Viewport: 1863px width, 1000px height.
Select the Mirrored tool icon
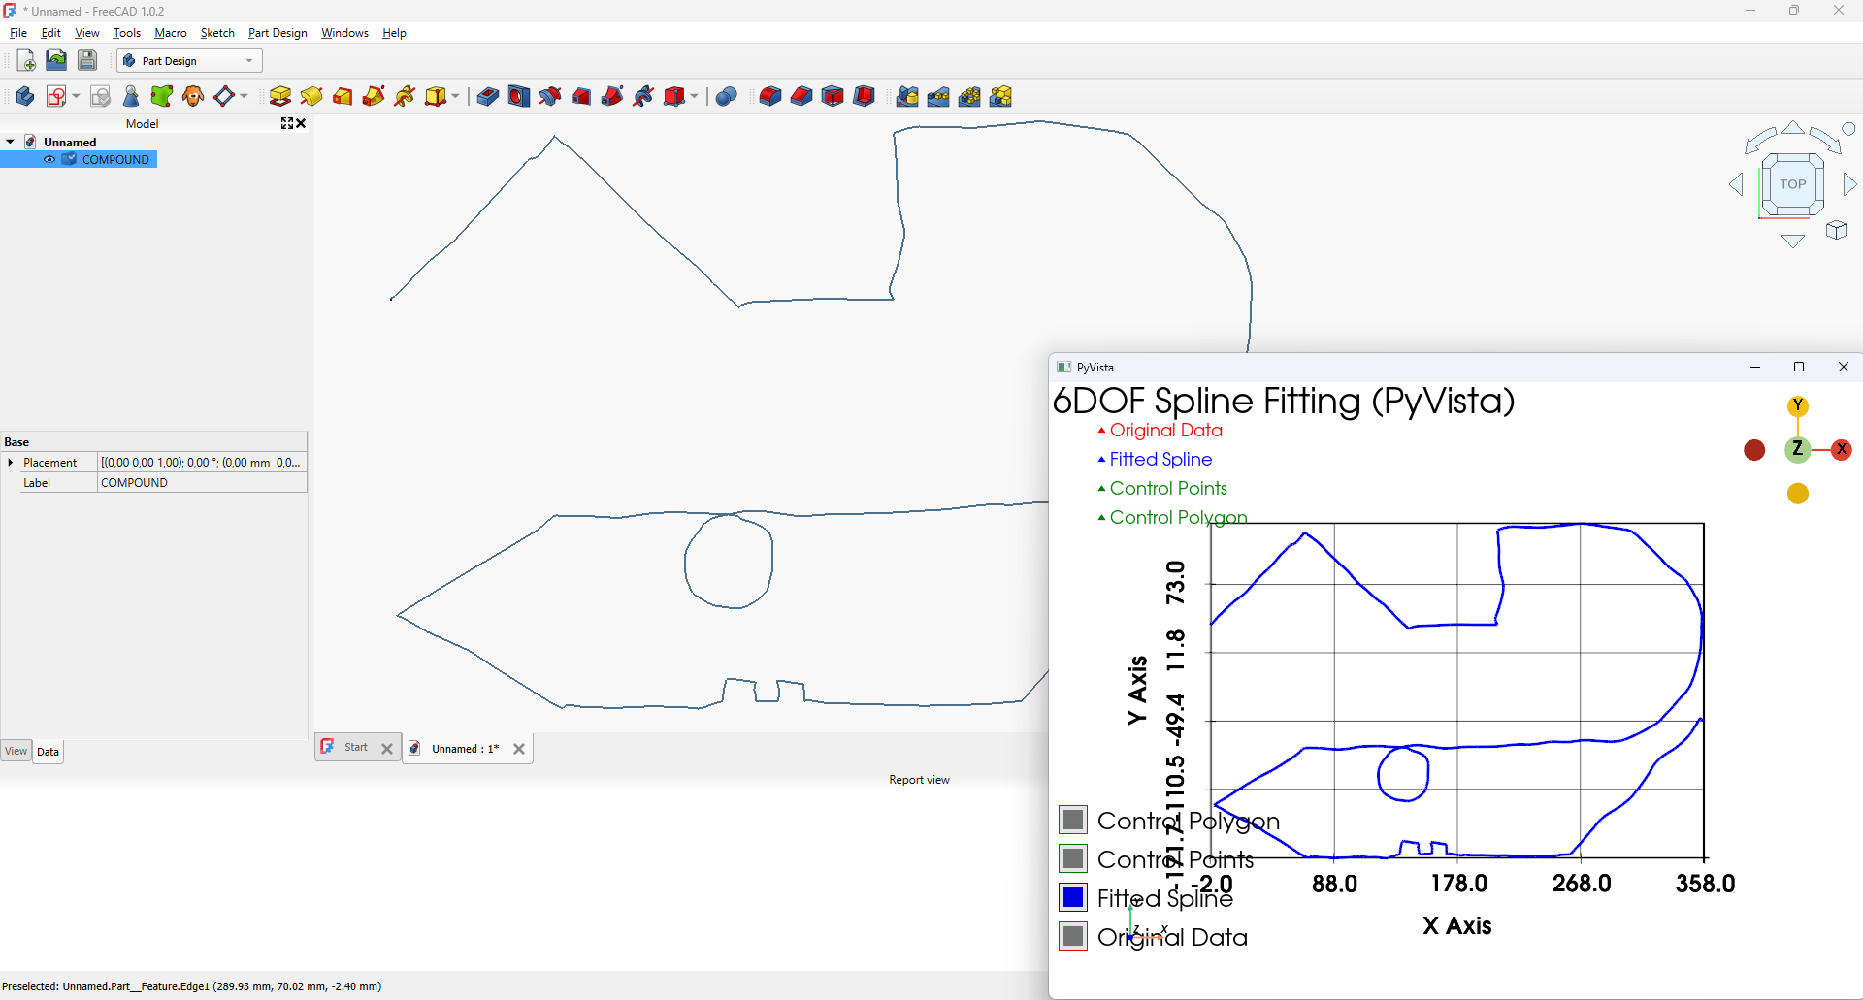point(907,96)
